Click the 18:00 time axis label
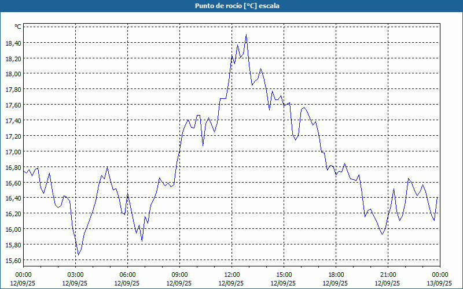Image resolution: width=463 pixels, height=289 pixels. pyautogui.click(x=336, y=275)
